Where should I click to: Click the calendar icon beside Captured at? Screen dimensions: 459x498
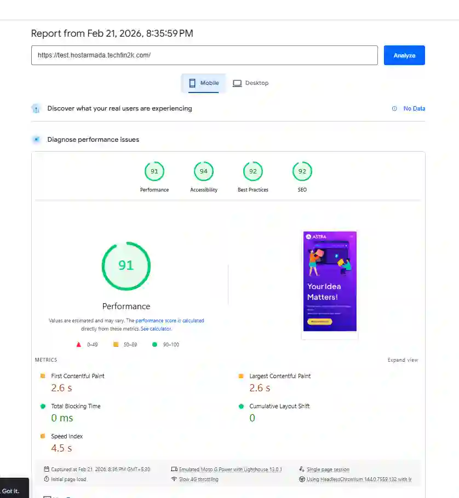pos(47,469)
